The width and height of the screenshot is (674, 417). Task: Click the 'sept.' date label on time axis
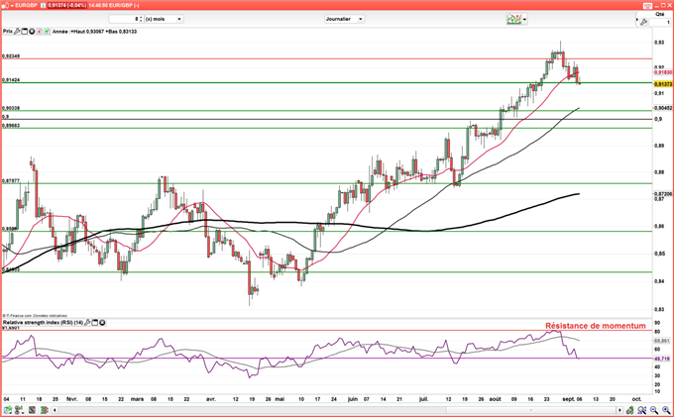(x=569, y=399)
